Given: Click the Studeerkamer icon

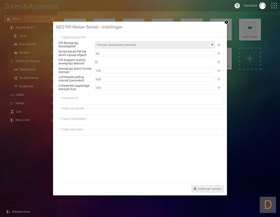Looking at the screenshot, I should (x=16, y=78).
